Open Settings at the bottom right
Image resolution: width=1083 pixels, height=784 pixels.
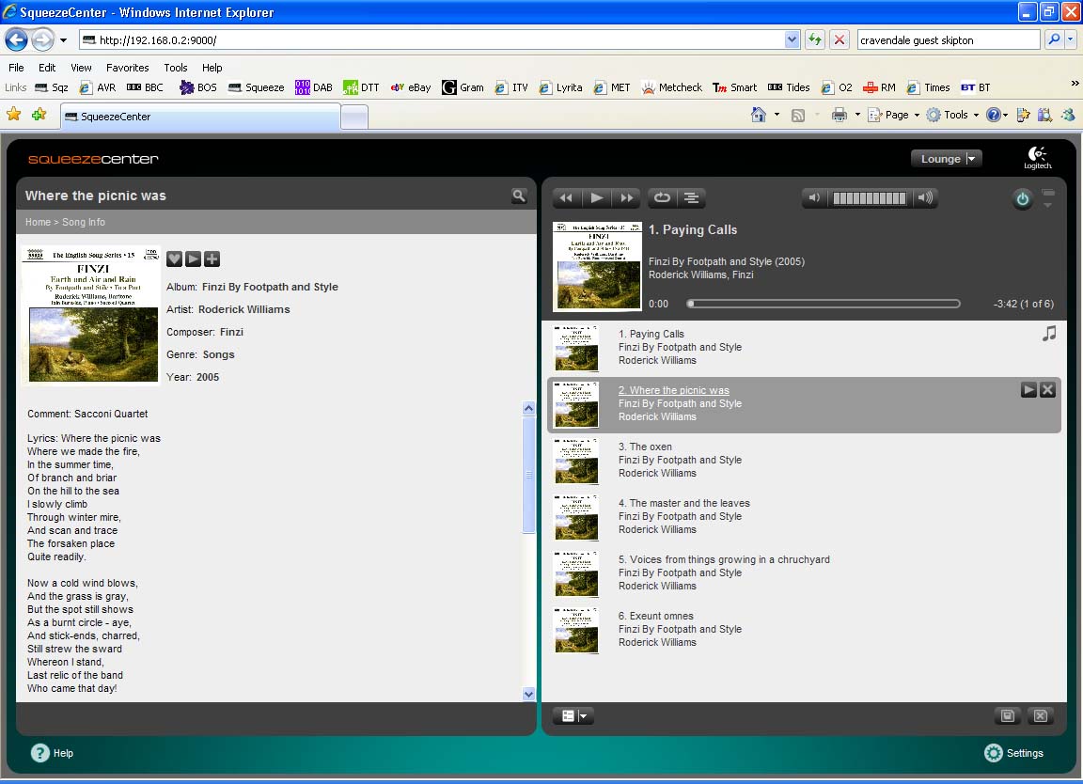point(1013,753)
